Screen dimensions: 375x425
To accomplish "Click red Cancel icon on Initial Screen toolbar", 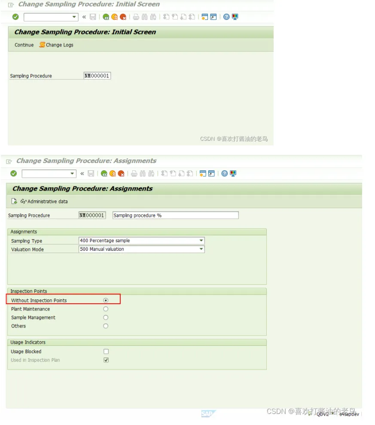I will click(123, 17).
